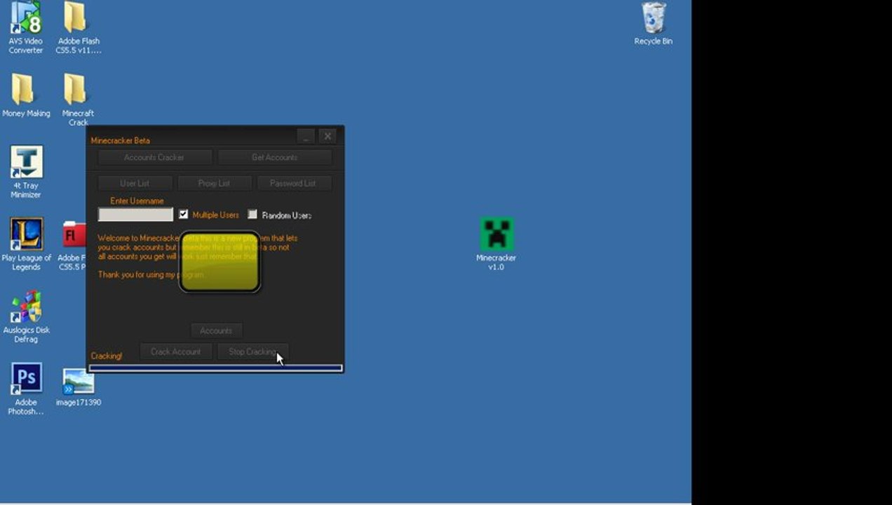Click the Minecracker Beta title text
892x505 pixels.
(x=121, y=141)
